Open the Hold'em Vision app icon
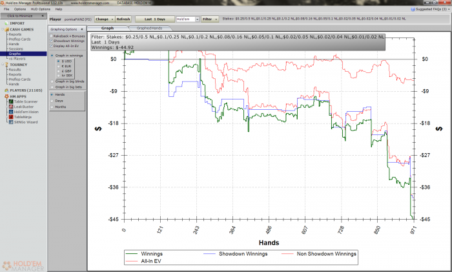The image size is (452, 272). tap(11, 112)
